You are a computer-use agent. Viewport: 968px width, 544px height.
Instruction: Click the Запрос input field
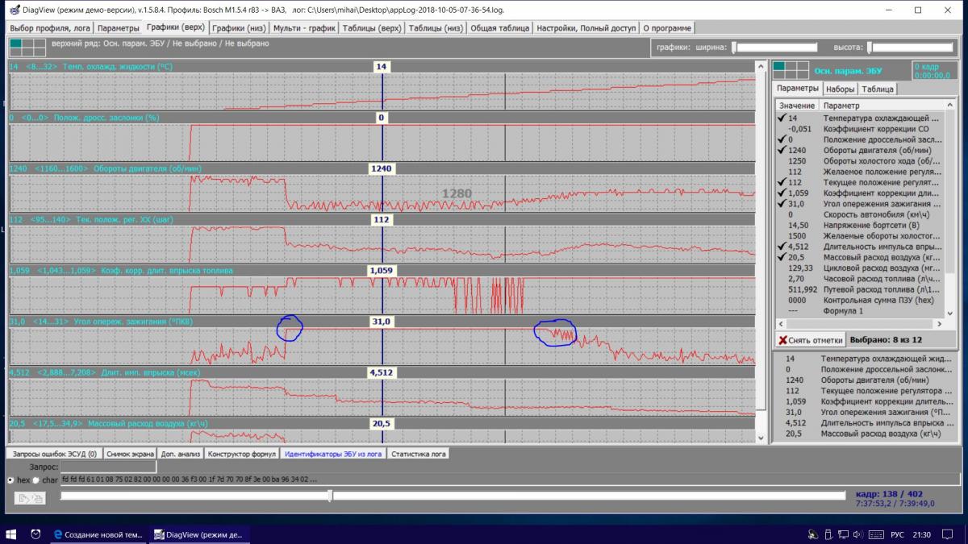click(x=97, y=467)
